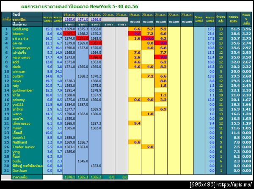Select the Trader Junior name cell

[27, 147]
